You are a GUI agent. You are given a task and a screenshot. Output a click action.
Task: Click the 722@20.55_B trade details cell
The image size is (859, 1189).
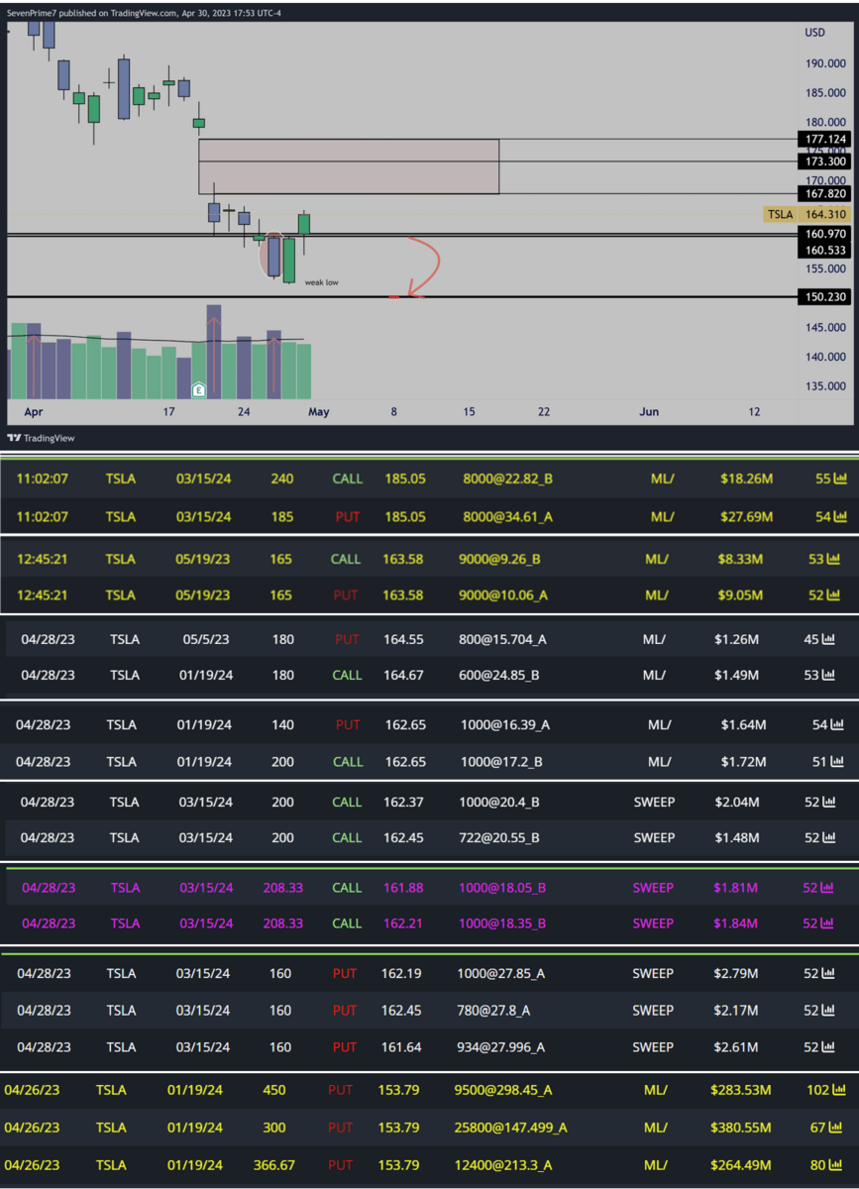pyautogui.click(x=500, y=838)
